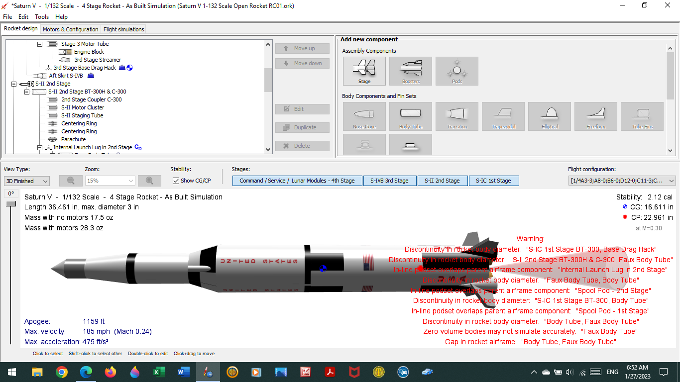The image size is (680, 382).
Task: Toggle the S-IVB 3rd Stage active
Action: [x=389, y=181]
